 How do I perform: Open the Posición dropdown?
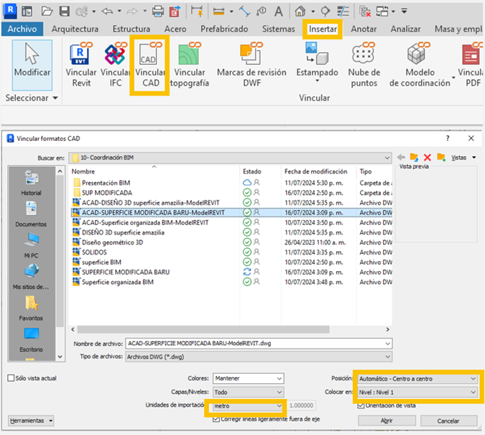pos(417,379)
